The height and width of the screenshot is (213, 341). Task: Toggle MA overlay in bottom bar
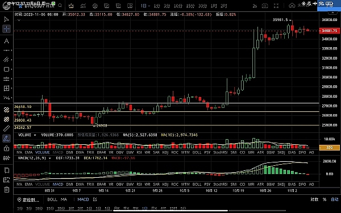[64, 199]
